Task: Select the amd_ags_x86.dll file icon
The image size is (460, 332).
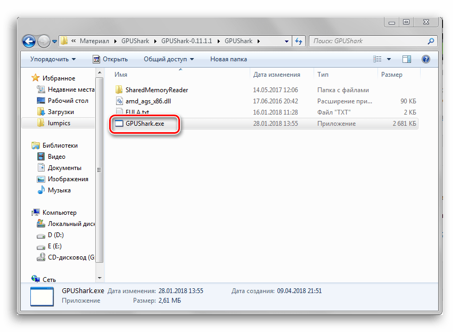Action: (x=119, y=101)
